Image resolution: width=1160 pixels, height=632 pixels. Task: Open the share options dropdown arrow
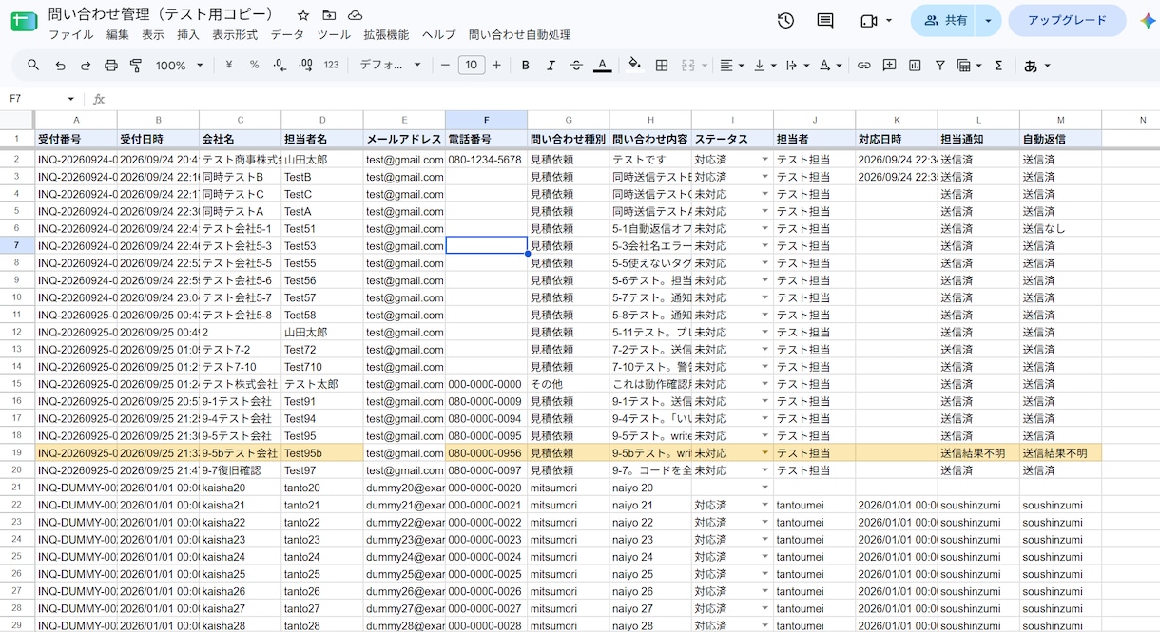[x=990, y=21]
